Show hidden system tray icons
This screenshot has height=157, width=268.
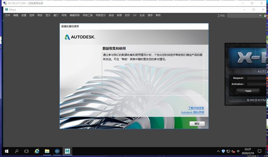pyautogui.click(x=218, y=151)
